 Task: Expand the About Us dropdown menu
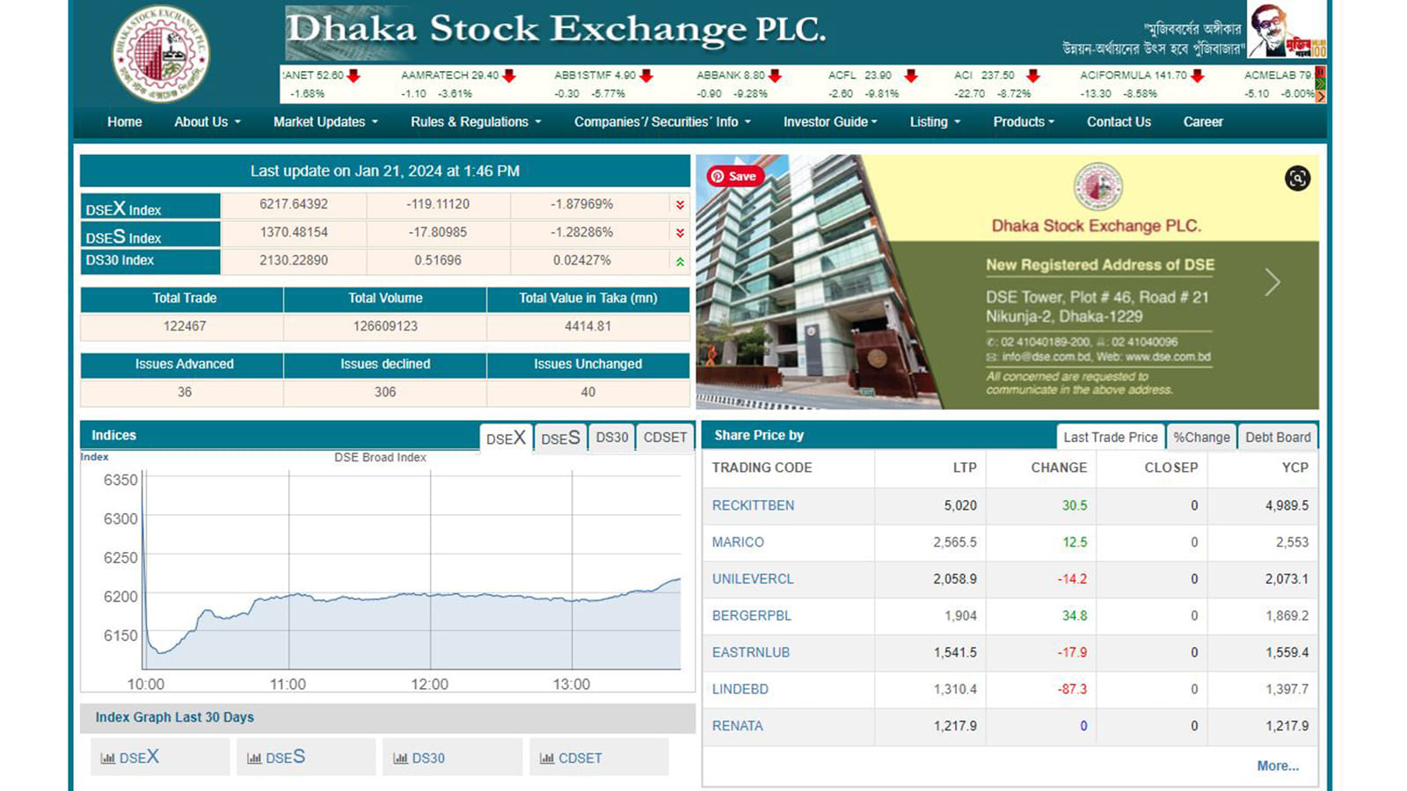pyautogui.click(x=207, y=122)
